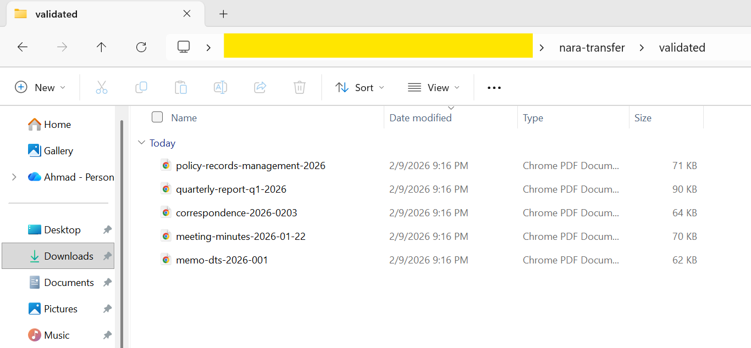Click the Delete (trash) icon

[x=299, y=87]
